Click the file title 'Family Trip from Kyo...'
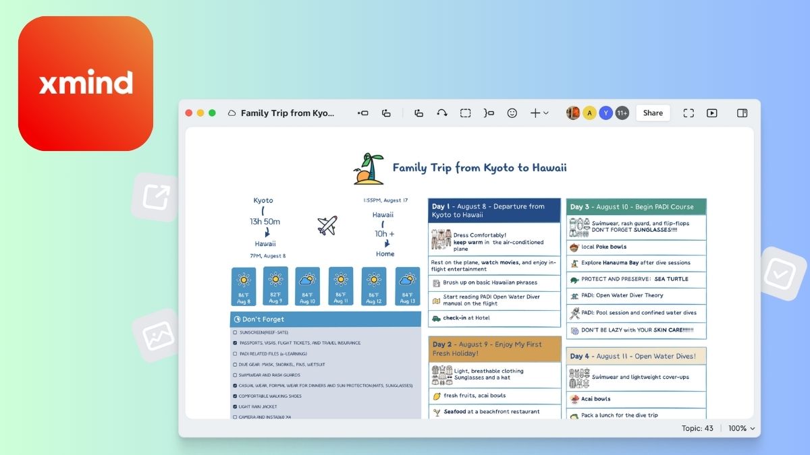The image size is (810, 455). point(288,113)
